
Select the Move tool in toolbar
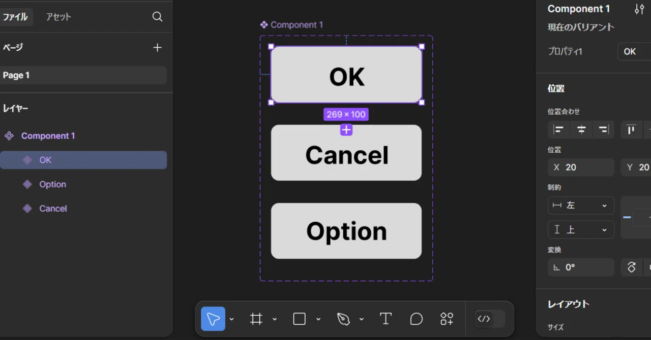[x=213, y=319]
